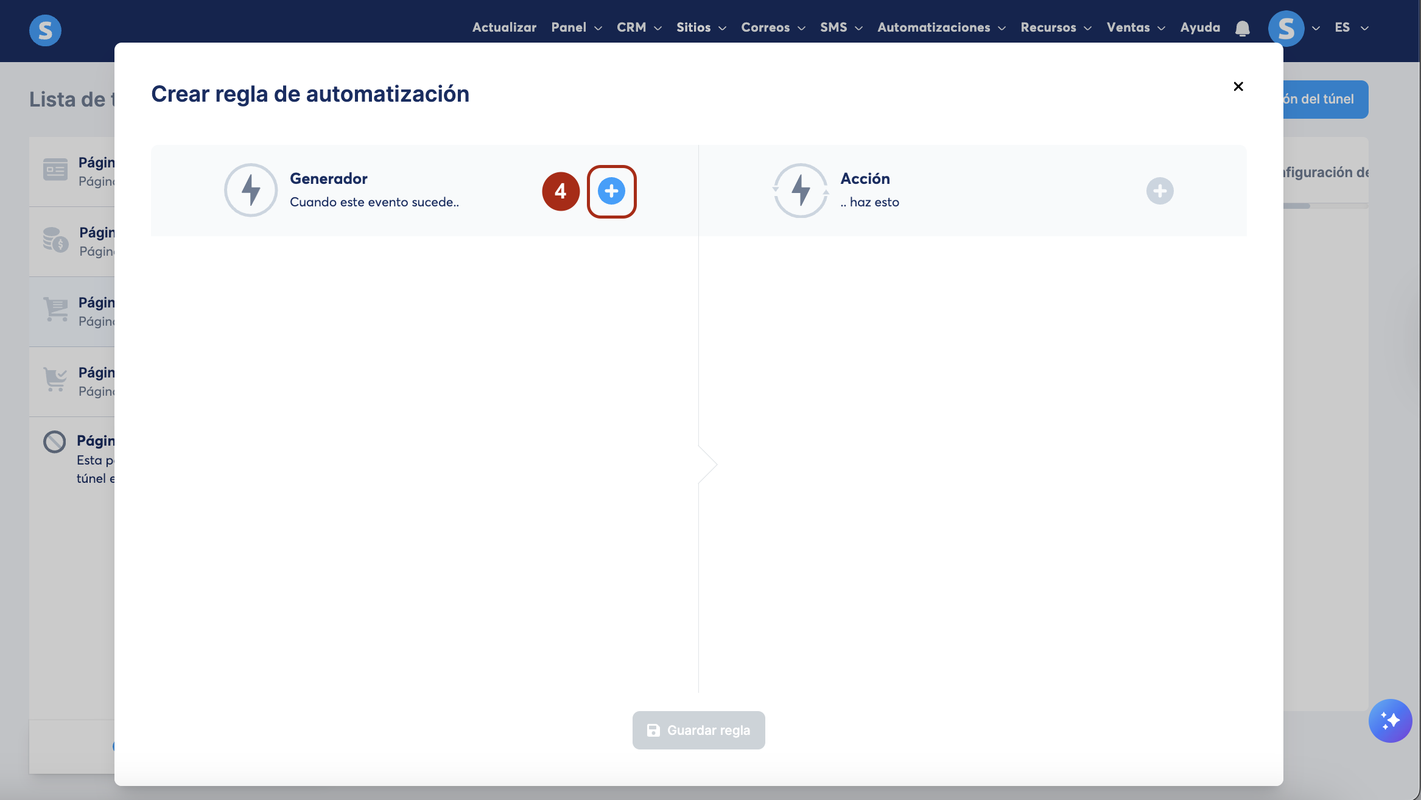Click the user avatar in the header
The image size is (1421, 800).
pyautogui.click(x=1286, y=28)
